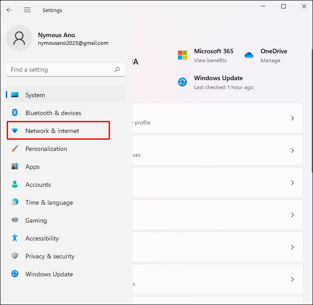This screenshot has width=313, height=305.
Task: Click the Windows Update sync icon in header
Action: point(182,82)
